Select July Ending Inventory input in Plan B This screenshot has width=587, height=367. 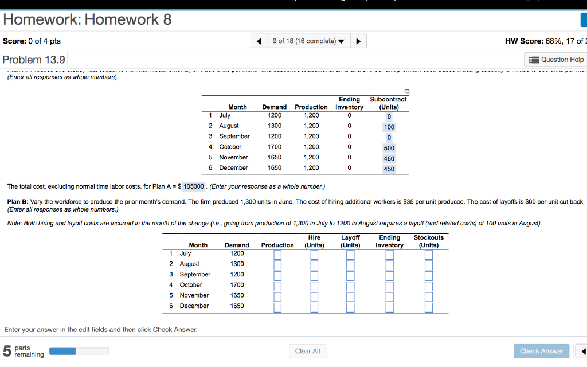tap(389, 255)
